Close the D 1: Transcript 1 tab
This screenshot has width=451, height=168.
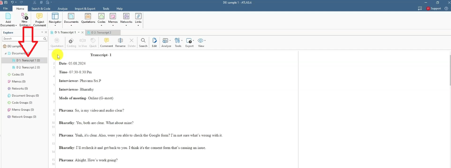click(x=82, y=32)
